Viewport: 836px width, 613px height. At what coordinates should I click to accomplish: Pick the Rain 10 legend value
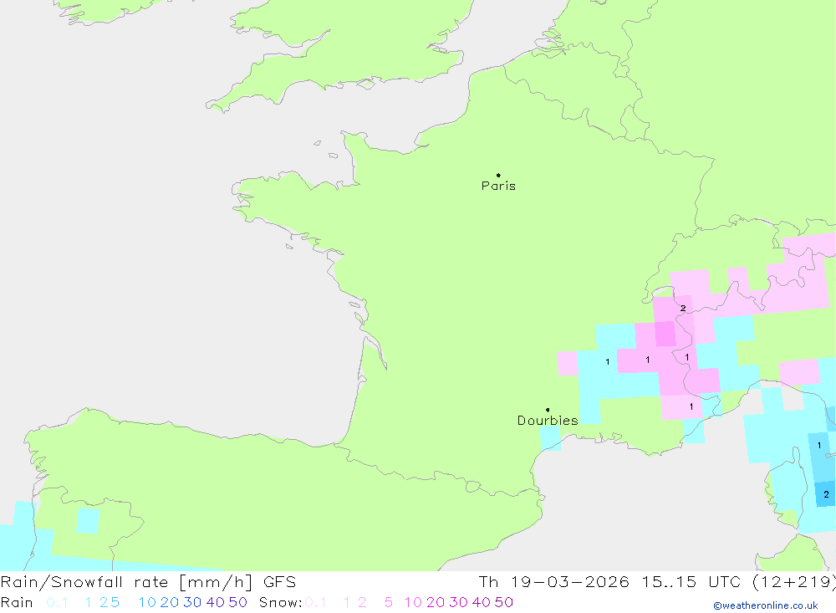147,602
